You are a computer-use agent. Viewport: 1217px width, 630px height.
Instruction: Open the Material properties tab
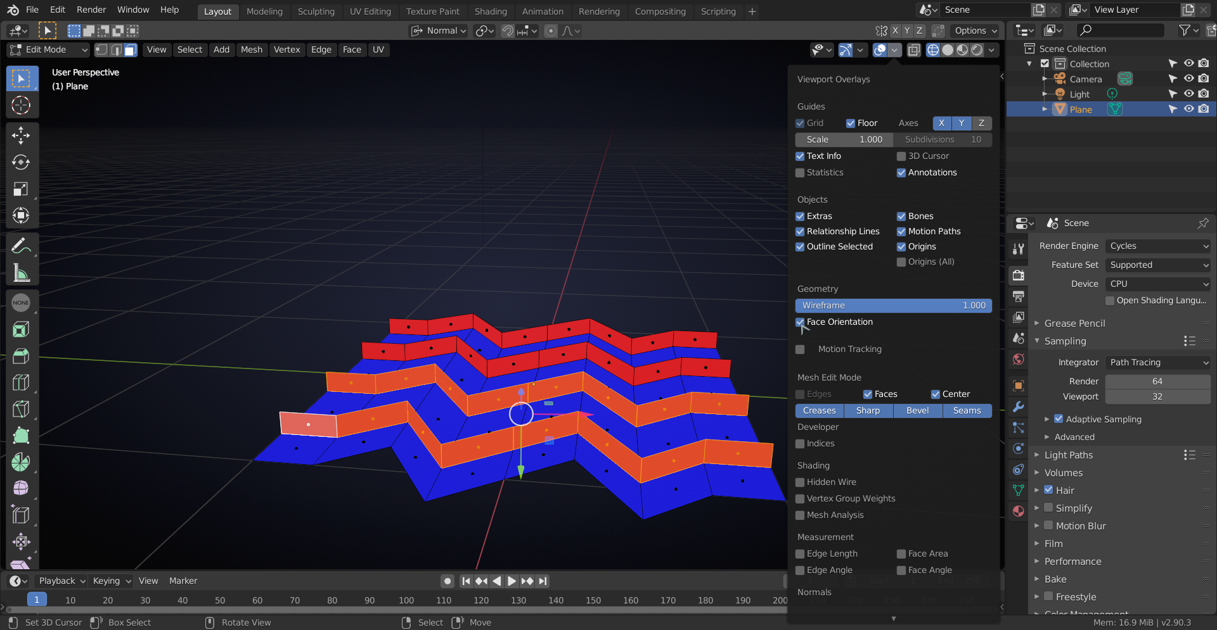[1018, 511]
